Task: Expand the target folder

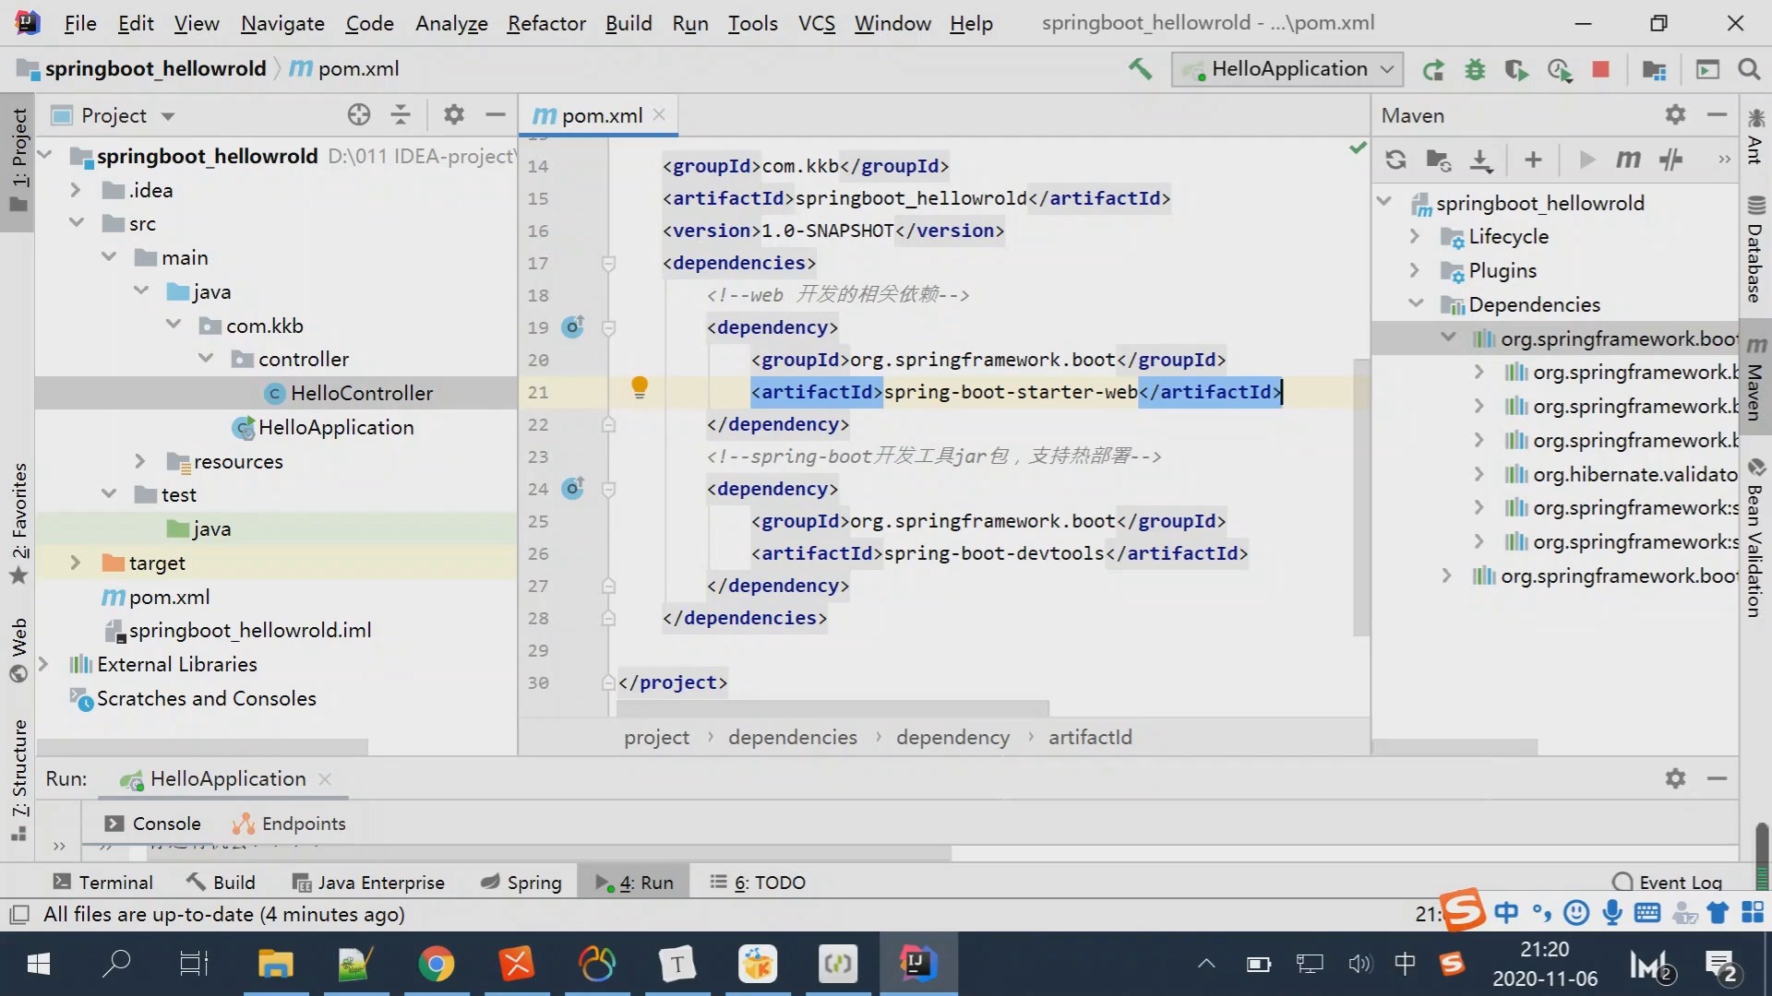Action: tap(77, 563)
